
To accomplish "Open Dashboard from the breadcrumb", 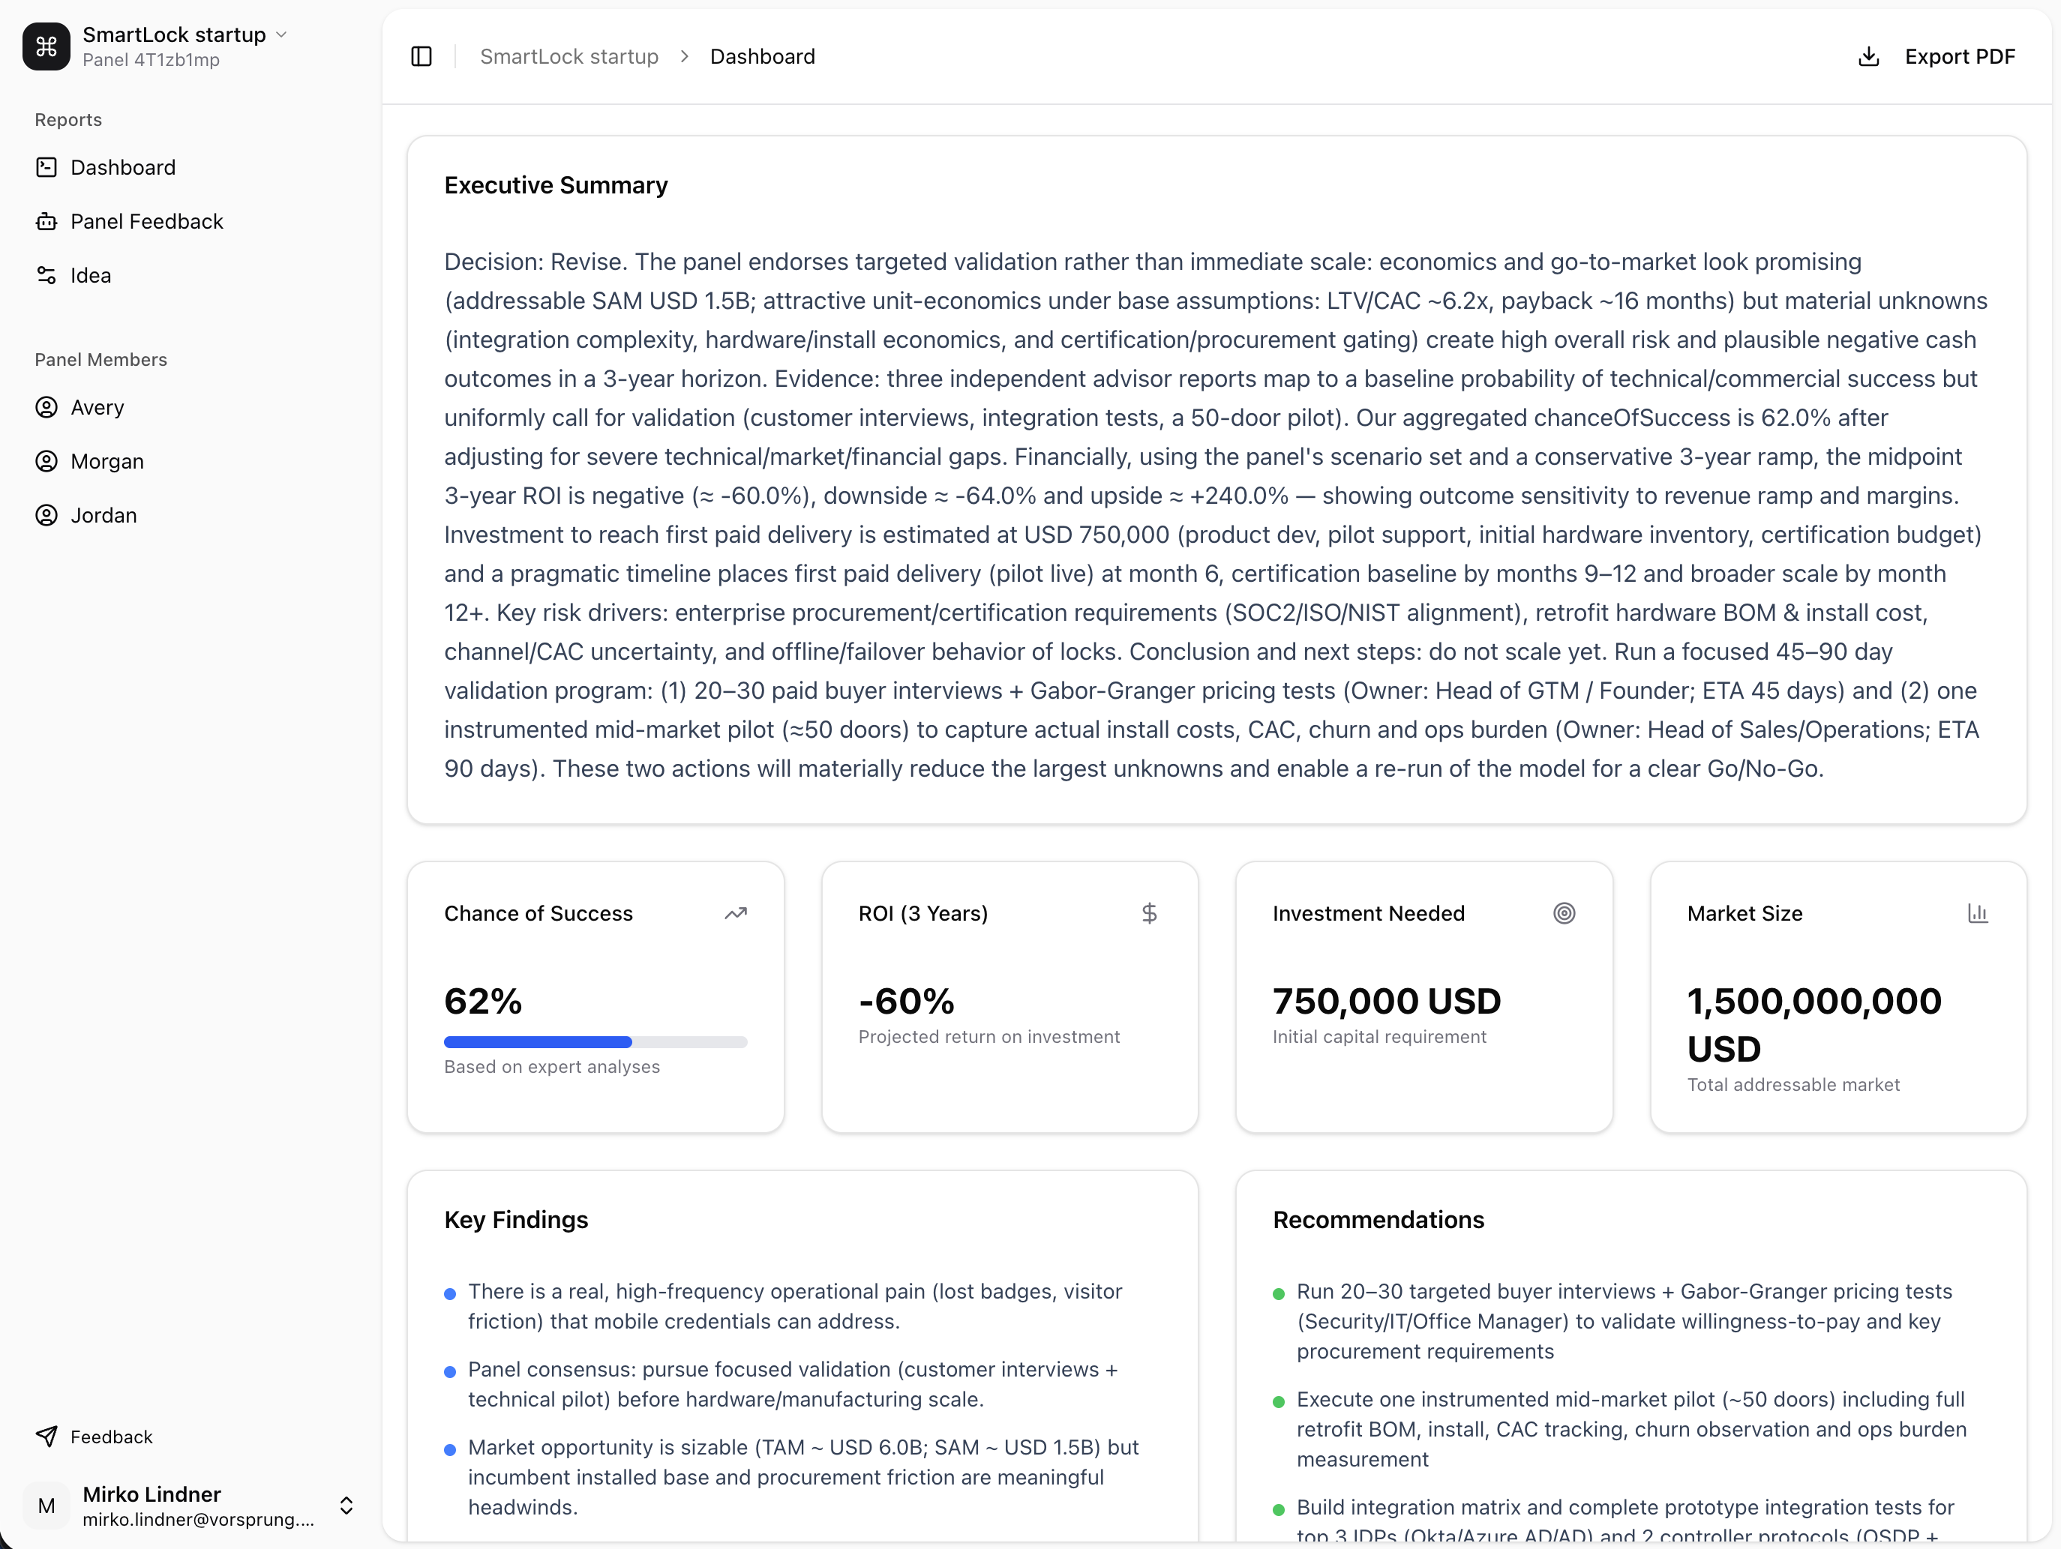I will pos(762,56).
